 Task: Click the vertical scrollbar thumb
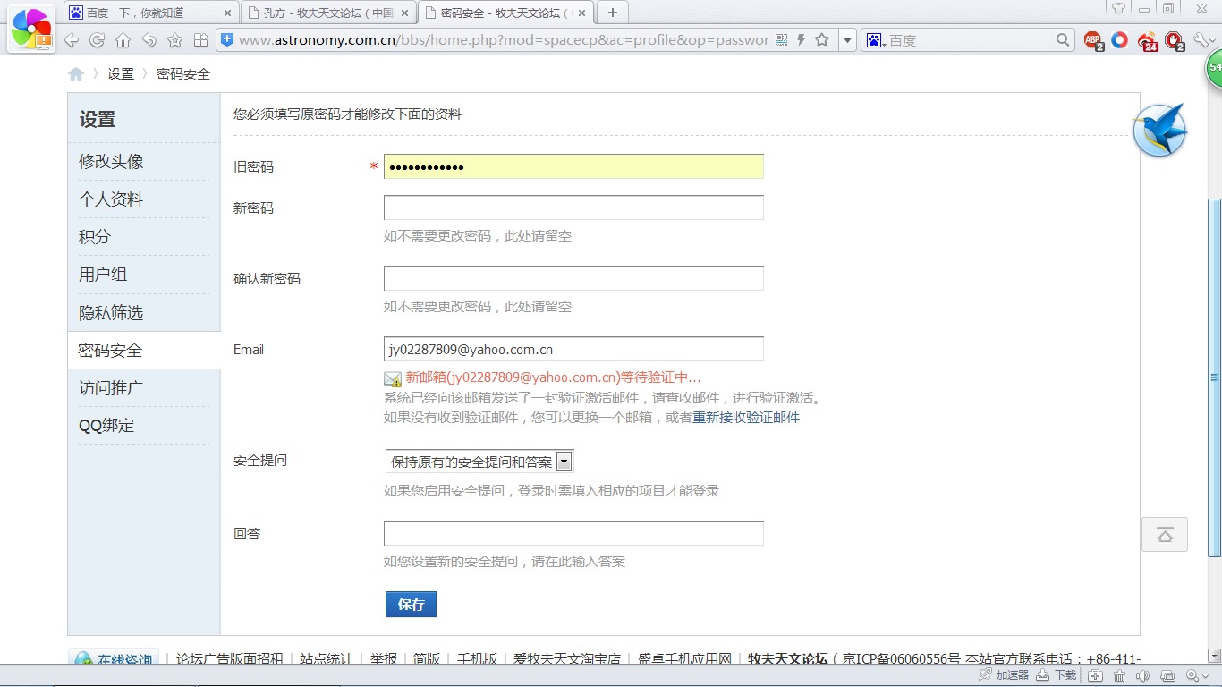point(1214,377)
